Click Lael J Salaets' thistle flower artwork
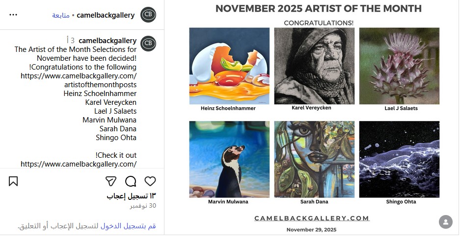 [399, 66]
